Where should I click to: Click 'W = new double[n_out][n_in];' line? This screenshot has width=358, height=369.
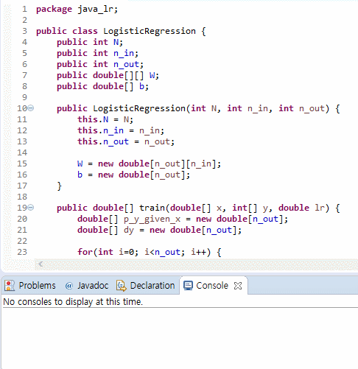click(149, 164)
